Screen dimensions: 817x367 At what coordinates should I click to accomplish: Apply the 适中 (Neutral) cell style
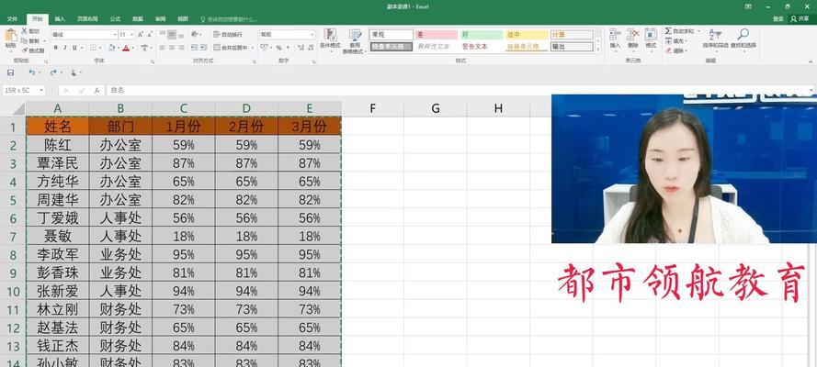pos(527,35)
